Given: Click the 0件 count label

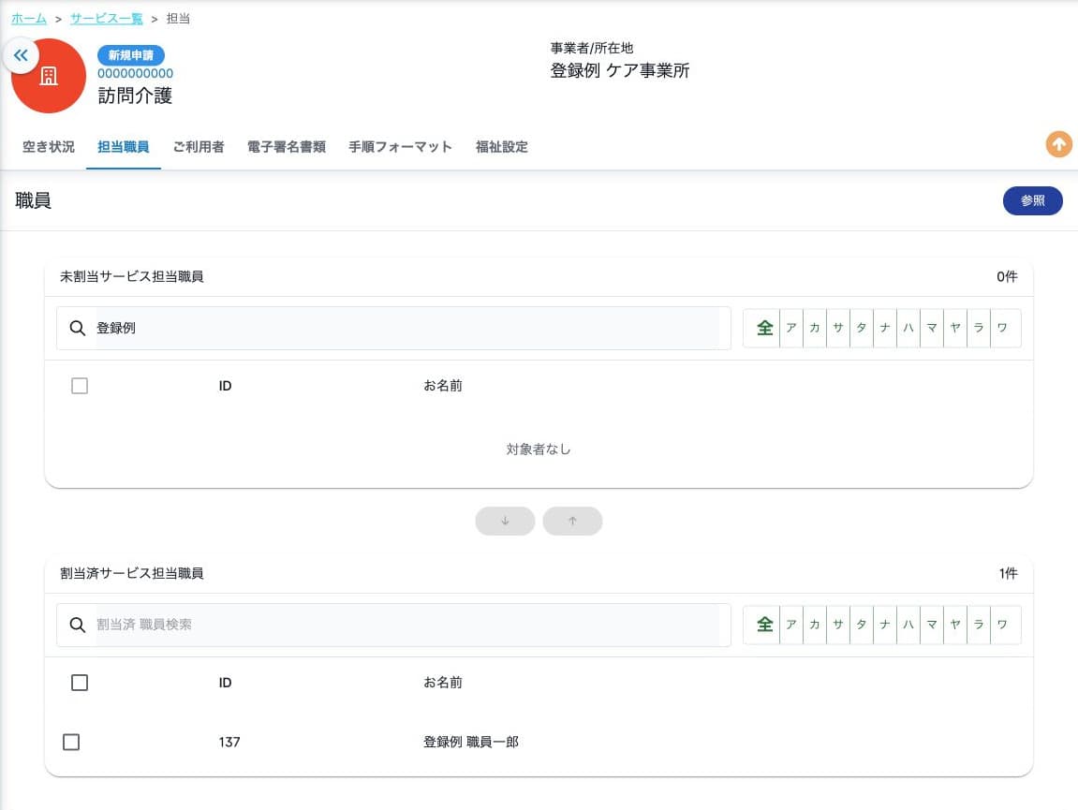Looking at the screenshot, I should 1007,276.
